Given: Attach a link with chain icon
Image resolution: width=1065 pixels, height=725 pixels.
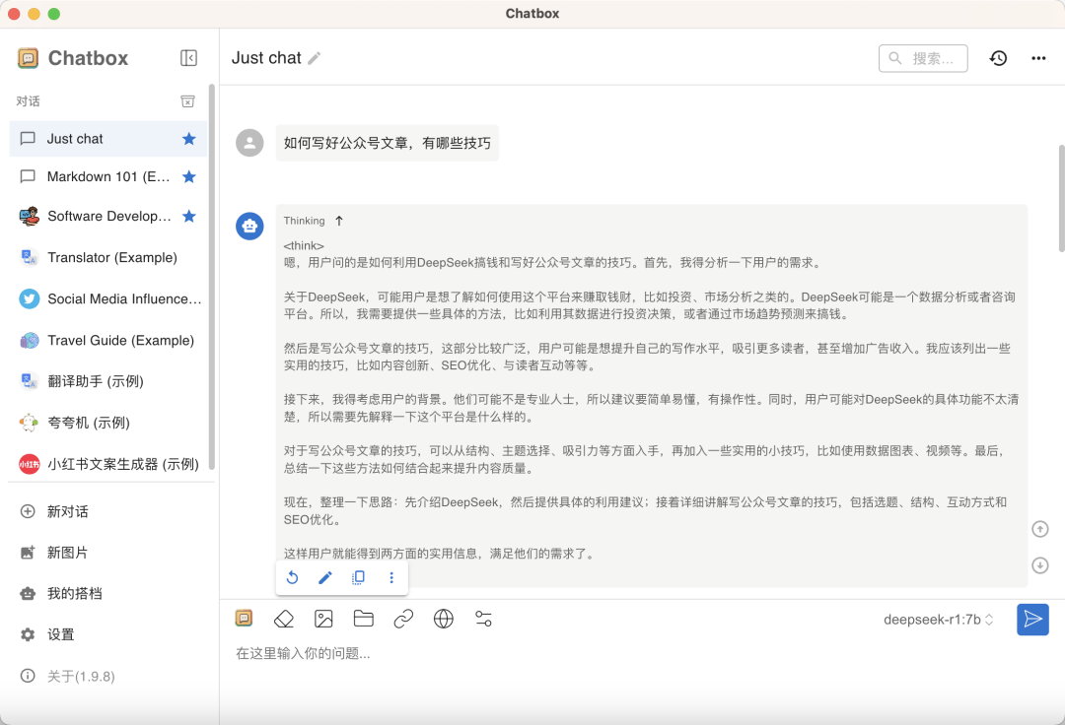Looking at the screenshot, I should click(403, 619).
